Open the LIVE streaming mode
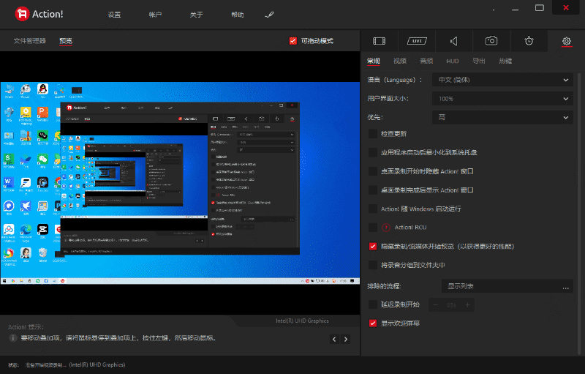Image resolution: width=585 pixels, height=374 pixels. click(417, 41)
